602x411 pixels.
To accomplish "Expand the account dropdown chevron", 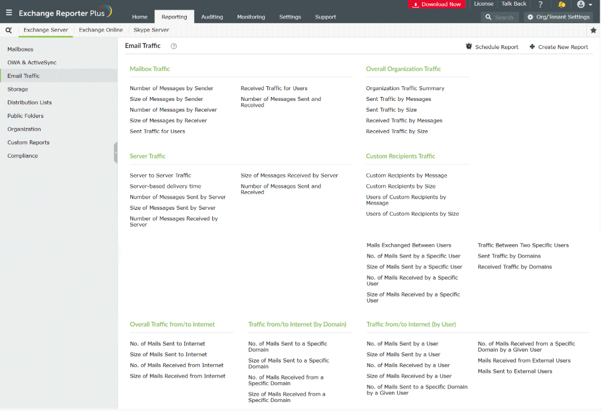I will click(589, 5).
